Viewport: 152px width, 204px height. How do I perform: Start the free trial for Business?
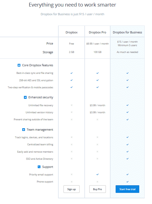tap(127, 189)
